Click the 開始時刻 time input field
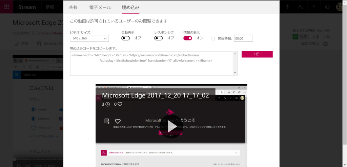 tap(243, 38)
